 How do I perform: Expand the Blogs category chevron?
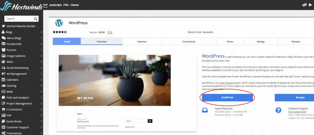(41, 32)
